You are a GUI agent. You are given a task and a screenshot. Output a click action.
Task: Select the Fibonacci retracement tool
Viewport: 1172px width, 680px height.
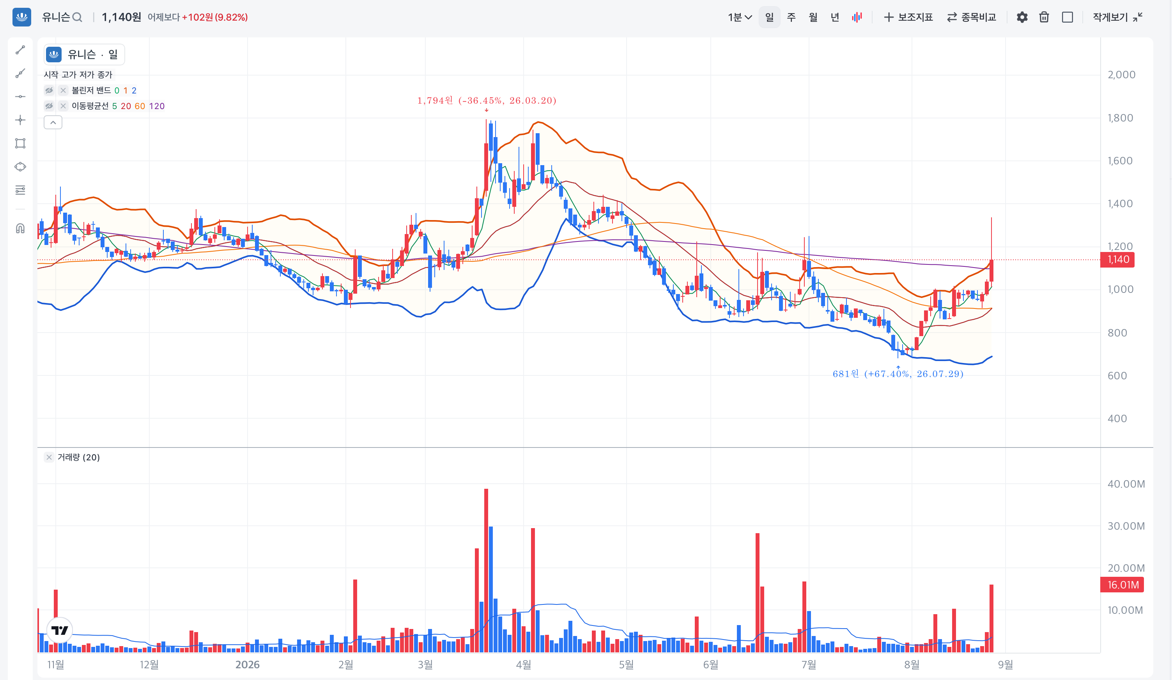coord(20,190)
